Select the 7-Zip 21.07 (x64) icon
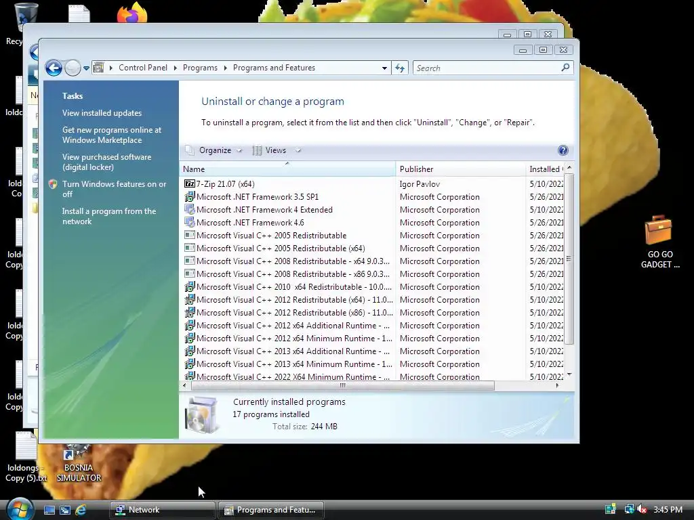 pyautogui.click(x=190, y=183)
